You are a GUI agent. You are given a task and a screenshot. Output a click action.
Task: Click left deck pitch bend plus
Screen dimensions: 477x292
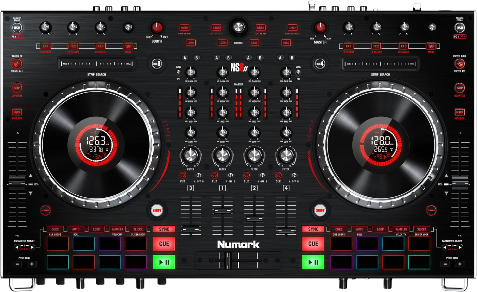point(32,264)
